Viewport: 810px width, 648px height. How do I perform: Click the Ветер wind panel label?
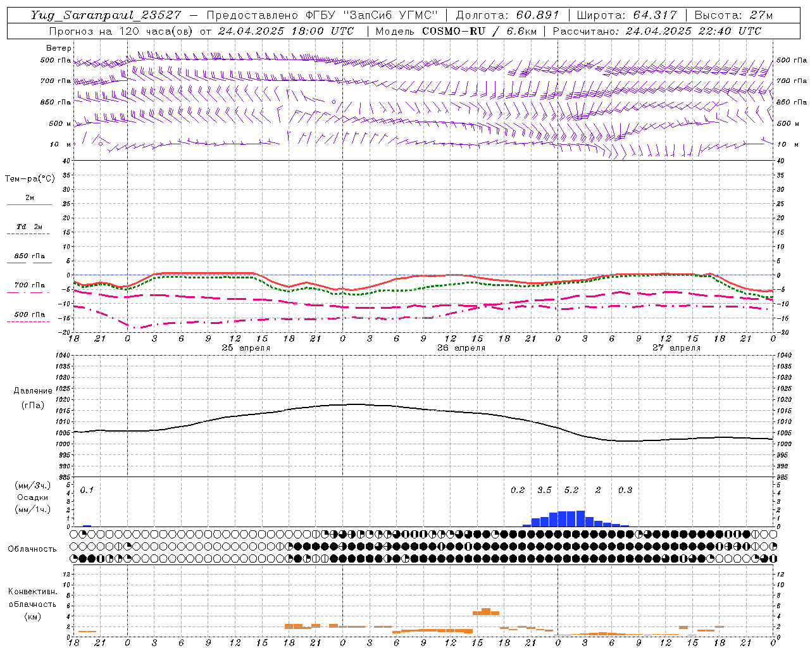coord(59,48)
